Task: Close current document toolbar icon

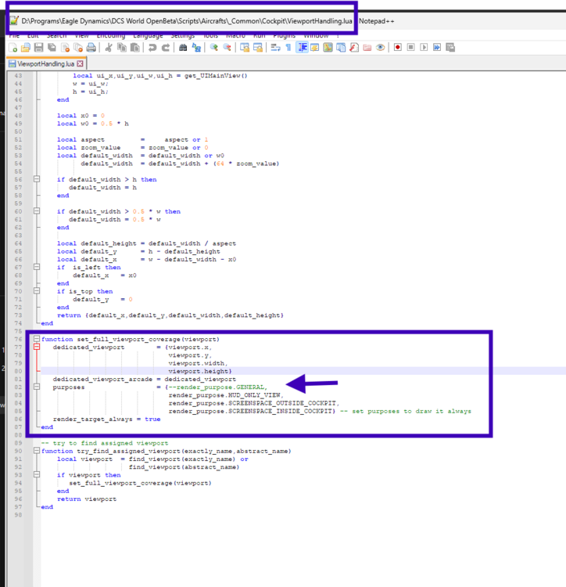Action: click(65, 48)
